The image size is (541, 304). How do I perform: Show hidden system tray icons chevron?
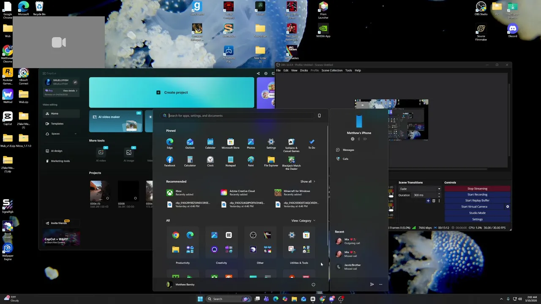(x=501, y=299)
